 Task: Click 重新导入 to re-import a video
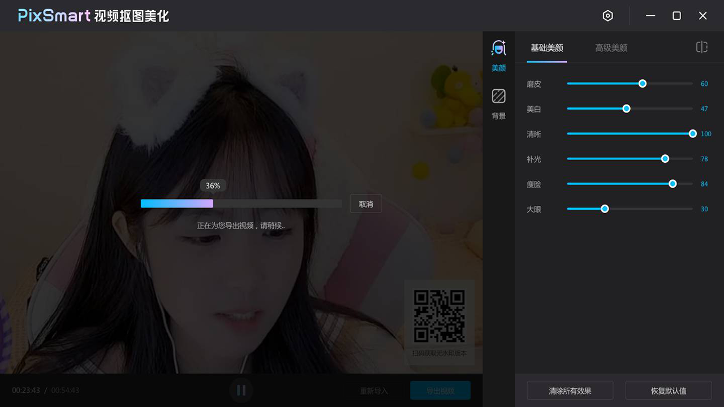(x=373, y=390)
